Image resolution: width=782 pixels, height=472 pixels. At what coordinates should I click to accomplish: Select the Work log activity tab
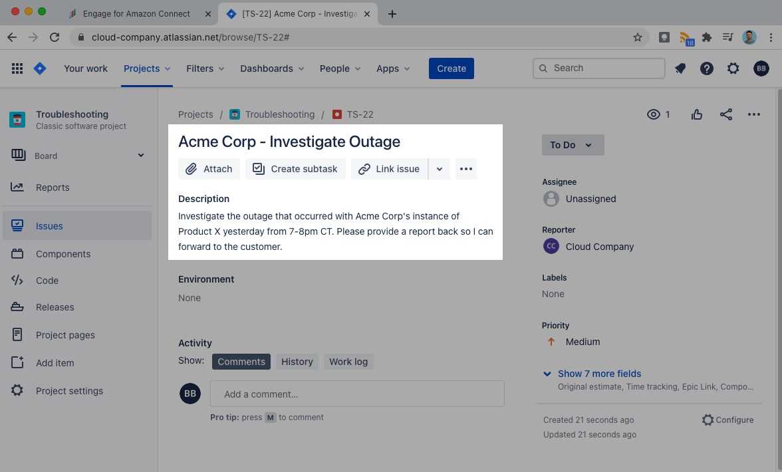pos(348,362)
